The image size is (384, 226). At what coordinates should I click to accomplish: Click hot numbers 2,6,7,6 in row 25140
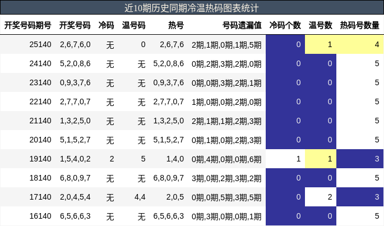point(172,44)
